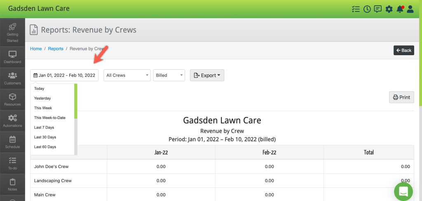422x201 pixels.
Task: Click Main Crew row name
Action: [45, 194]
